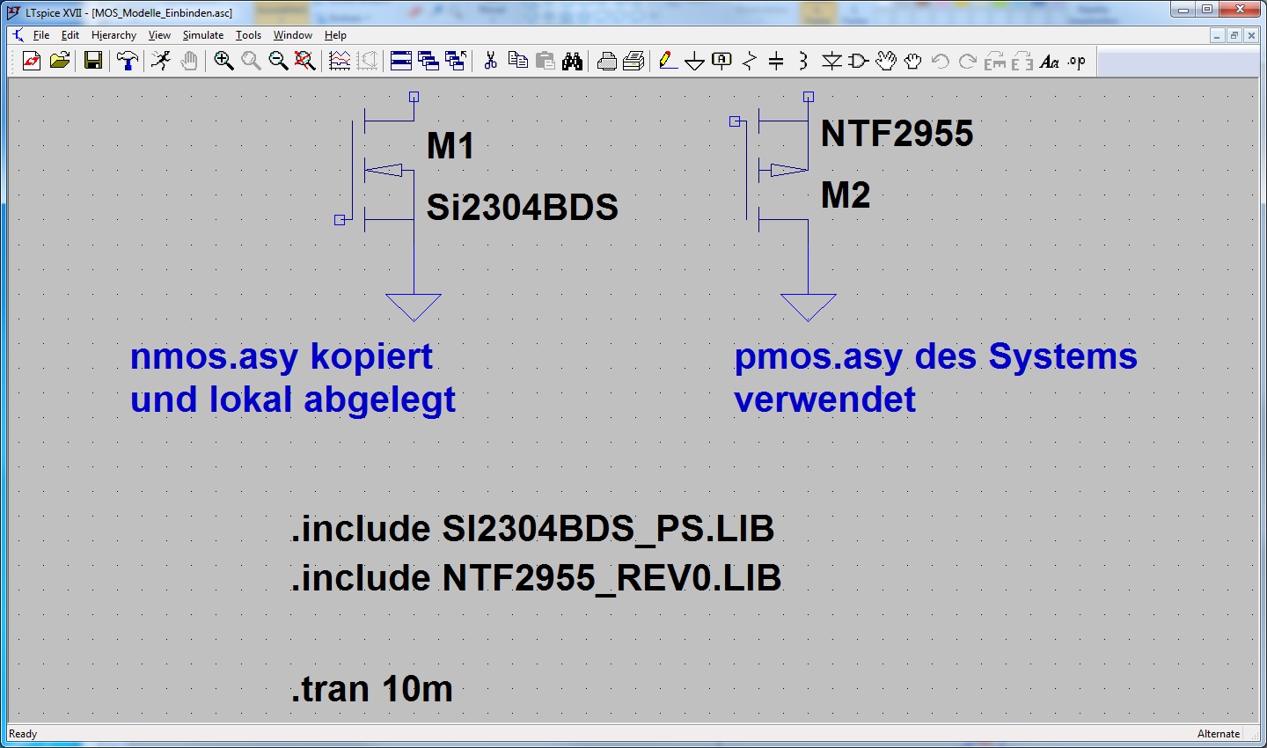Restore the schematic child window button
The image size is (1267, 748).
click(1234, 35)
